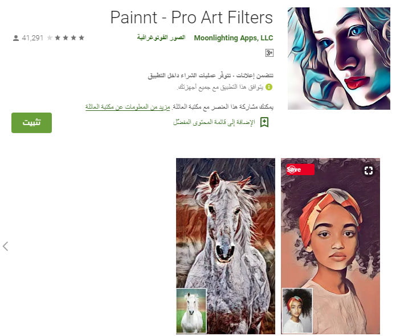Open the الصور الفوتوغرافية category link
Screen dimensions: 396x336
[161, 38]
